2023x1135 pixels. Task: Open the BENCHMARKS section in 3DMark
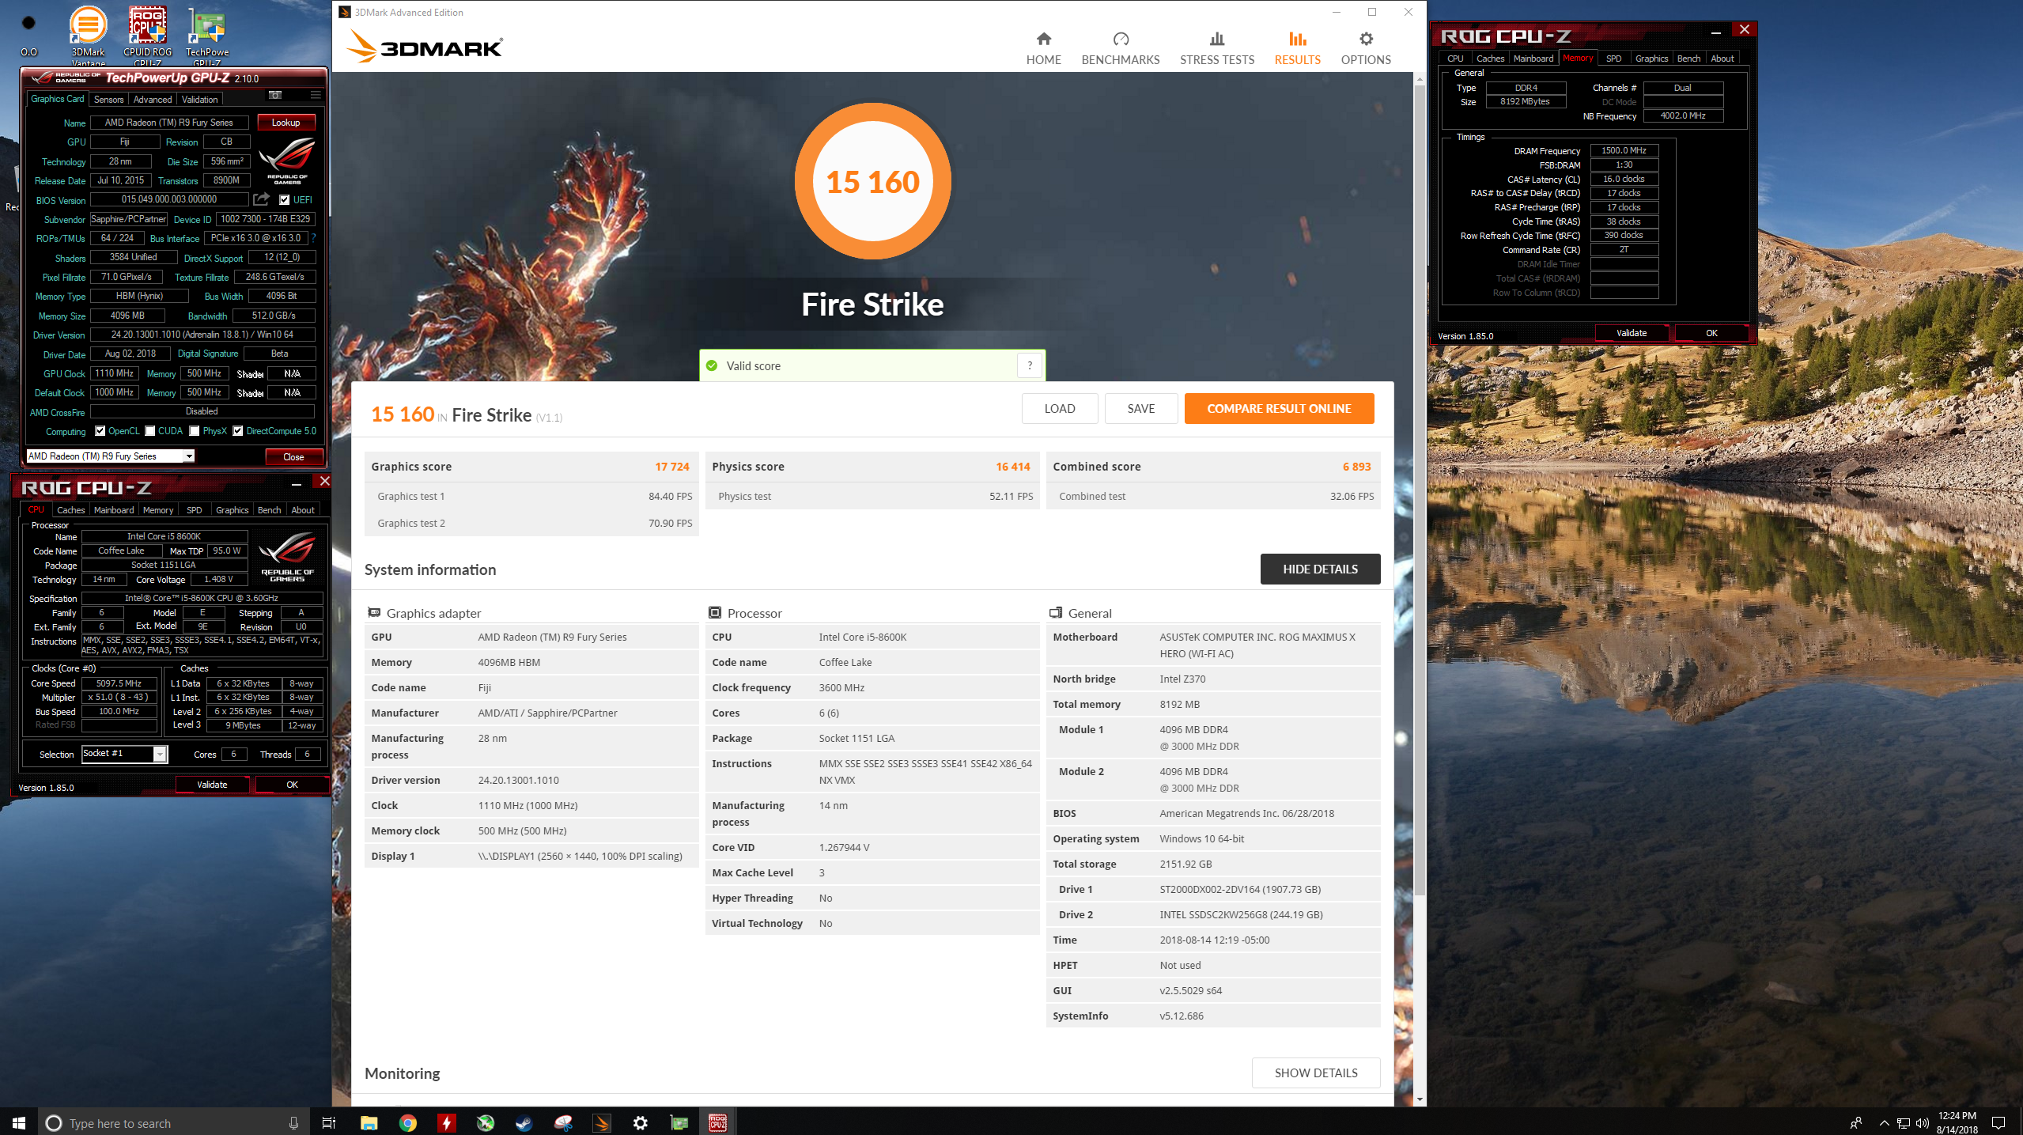[1120, 49]
